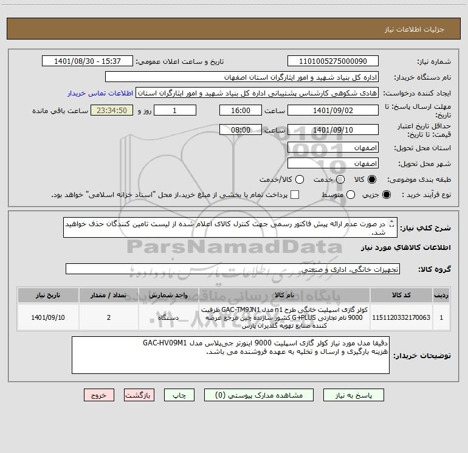Open the اطلاعات تماس خریدار link

100,93
